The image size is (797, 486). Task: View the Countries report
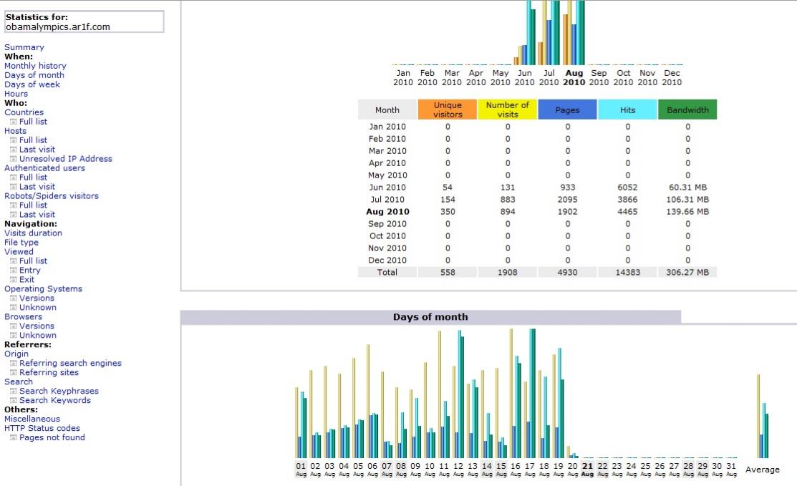24,112
